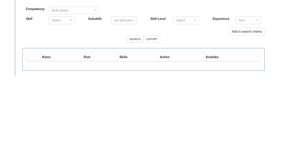
Task: Click the empty area below the table headers
Action: point(143,66)
